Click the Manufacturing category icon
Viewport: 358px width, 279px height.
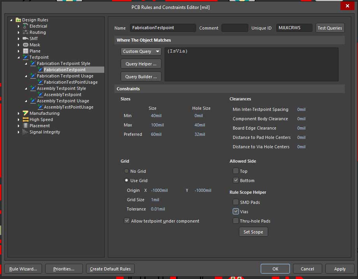pos(26,113)
